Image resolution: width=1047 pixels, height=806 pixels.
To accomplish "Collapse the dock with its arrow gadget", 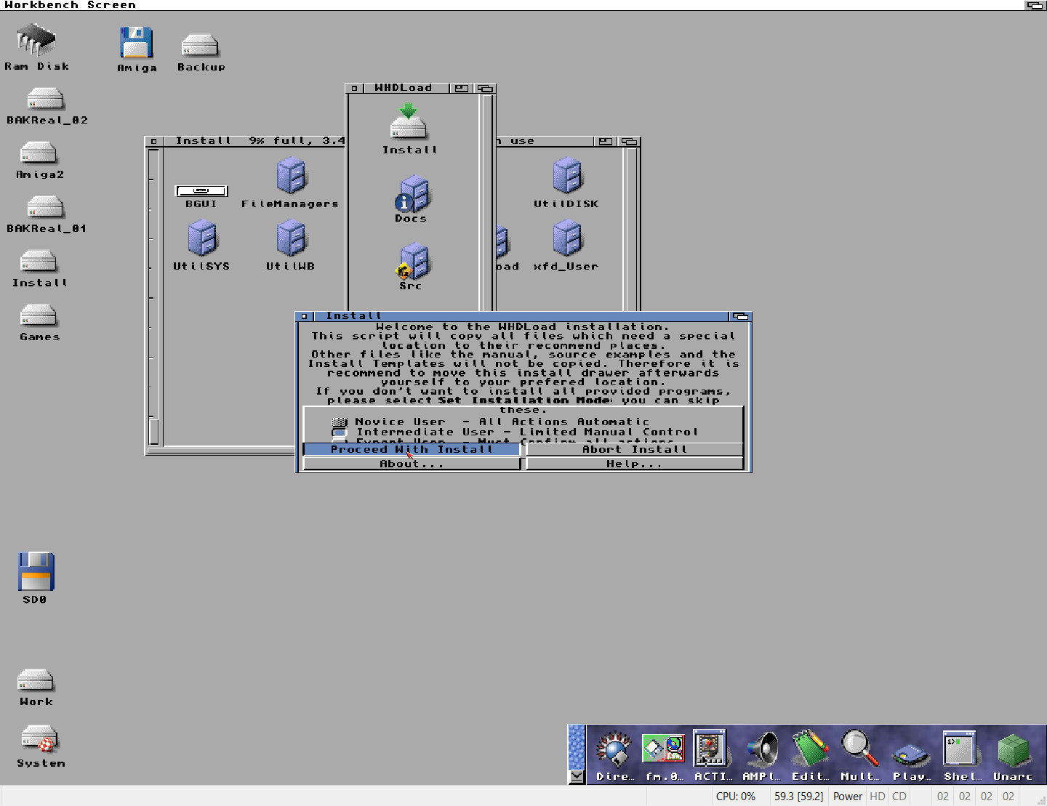I will (x=577, y=777).
